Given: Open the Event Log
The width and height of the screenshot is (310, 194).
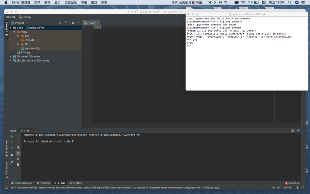Looking at the screenshot, I should click(292, 183).
